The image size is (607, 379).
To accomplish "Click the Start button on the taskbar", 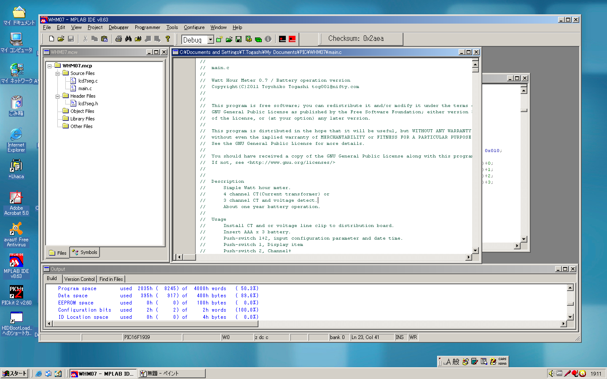I will 15,374.
